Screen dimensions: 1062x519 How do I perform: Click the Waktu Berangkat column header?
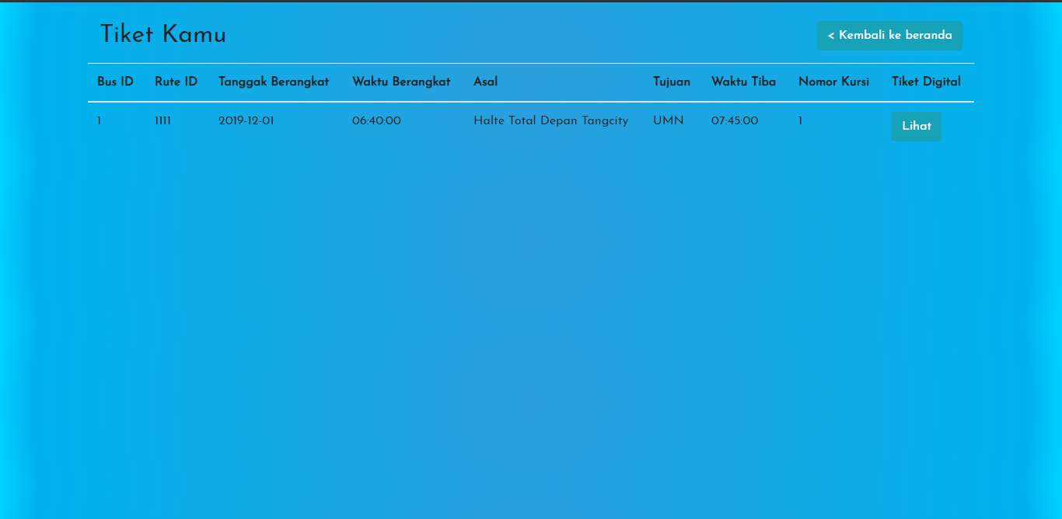pos(401,82)
